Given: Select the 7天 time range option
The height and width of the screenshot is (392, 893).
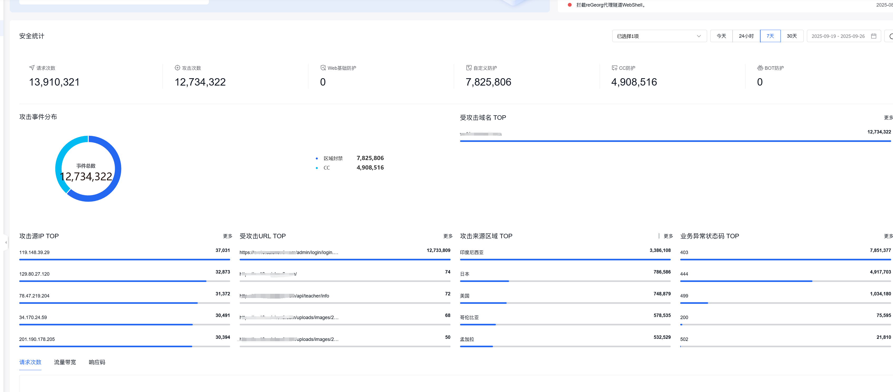Looking at the screenshot, I should tap(770, 36).
